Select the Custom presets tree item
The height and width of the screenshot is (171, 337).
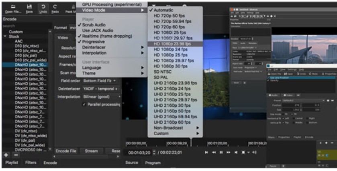[x=16, y=32]
